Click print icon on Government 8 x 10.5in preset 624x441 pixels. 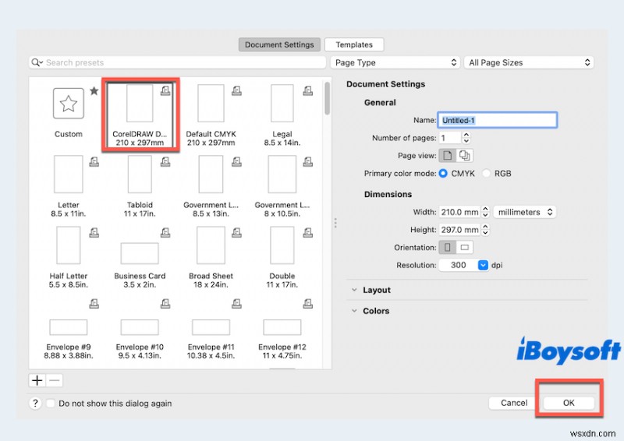click(307, 162)
